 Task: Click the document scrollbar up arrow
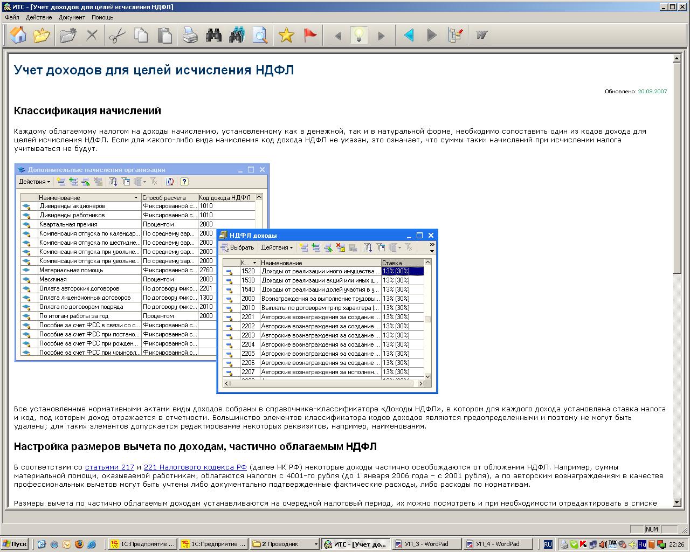pos(677,58)
